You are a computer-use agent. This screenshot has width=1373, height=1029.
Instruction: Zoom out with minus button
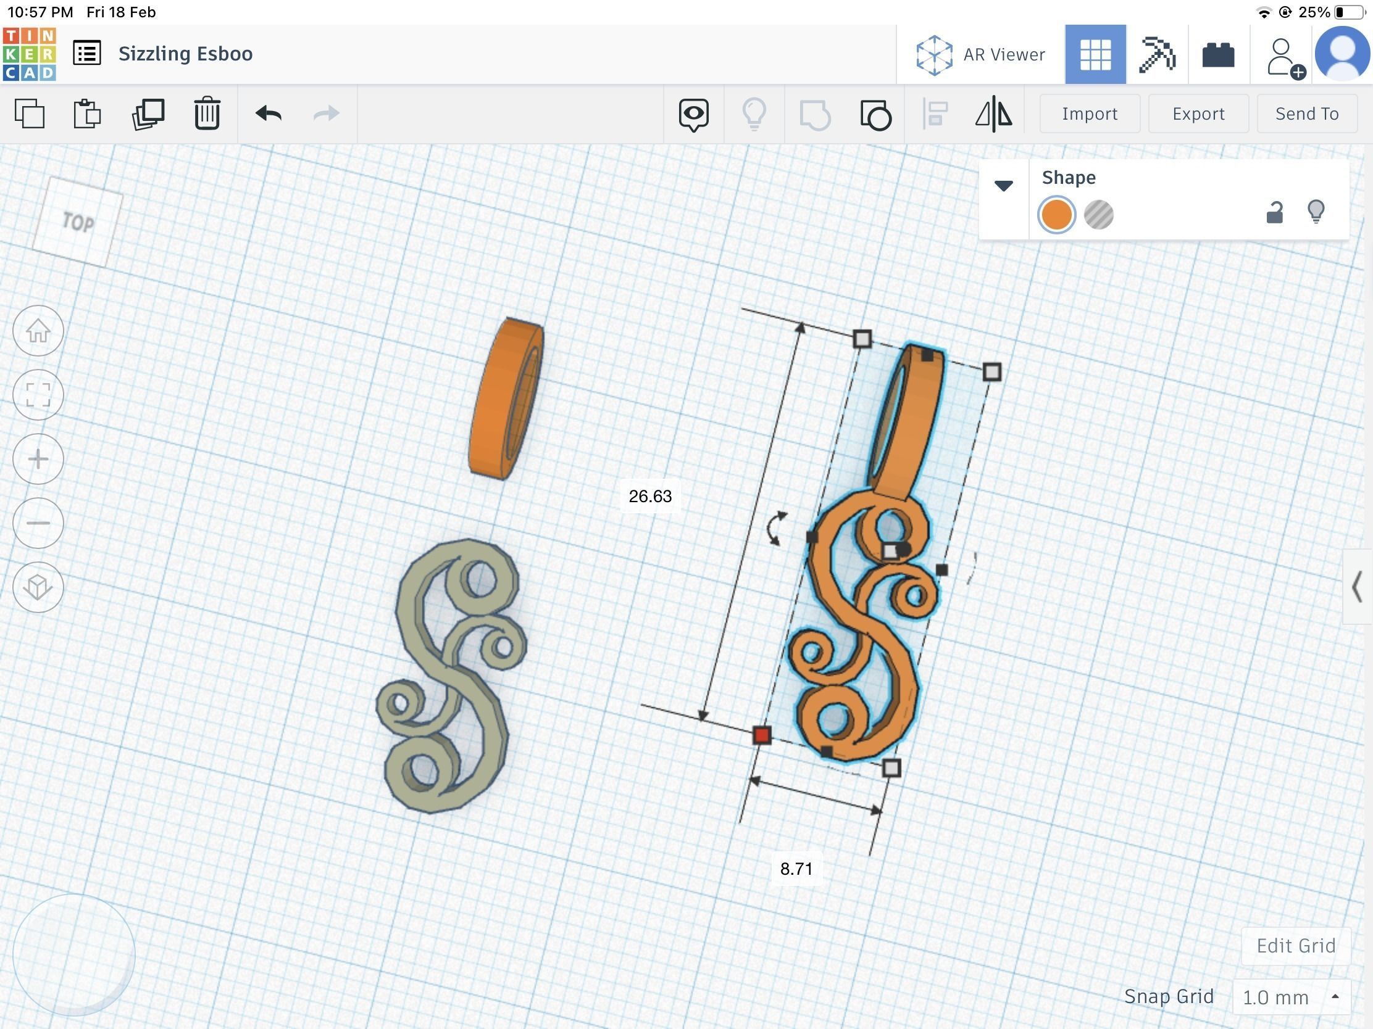click(38, 523)
